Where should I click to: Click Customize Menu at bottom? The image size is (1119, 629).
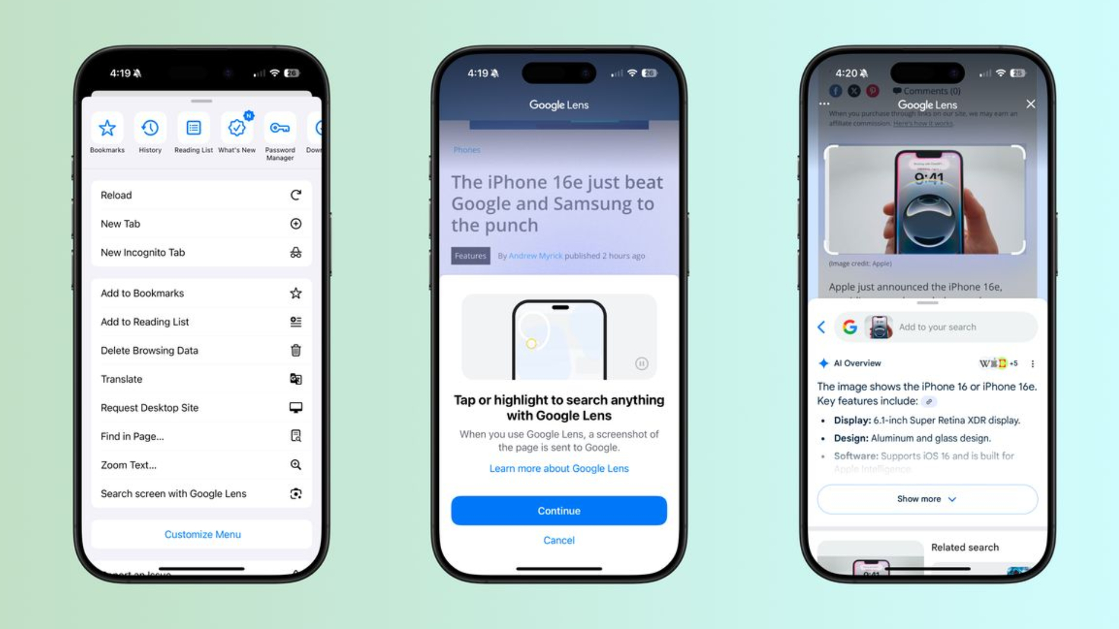(202, 535)
